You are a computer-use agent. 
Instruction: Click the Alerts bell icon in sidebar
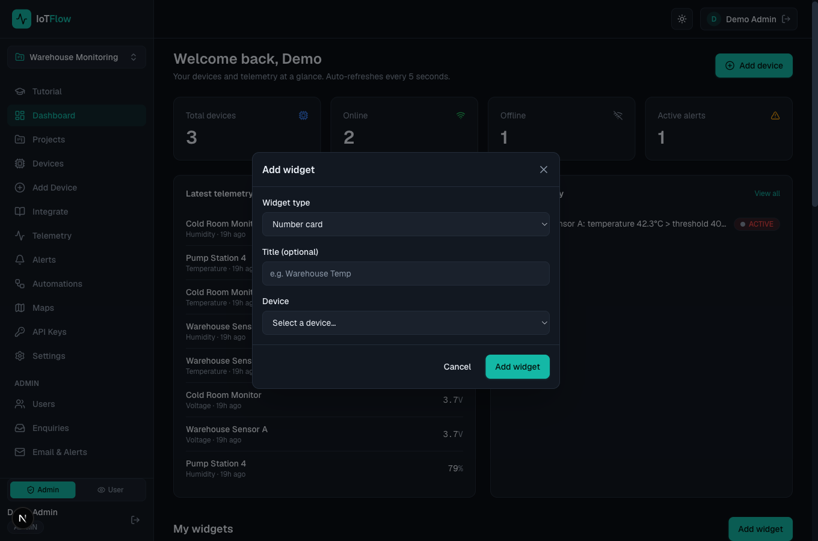(x=20, y=260)
